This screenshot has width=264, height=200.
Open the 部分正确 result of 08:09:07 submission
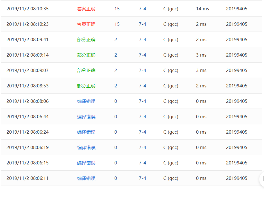pos(86,70)
